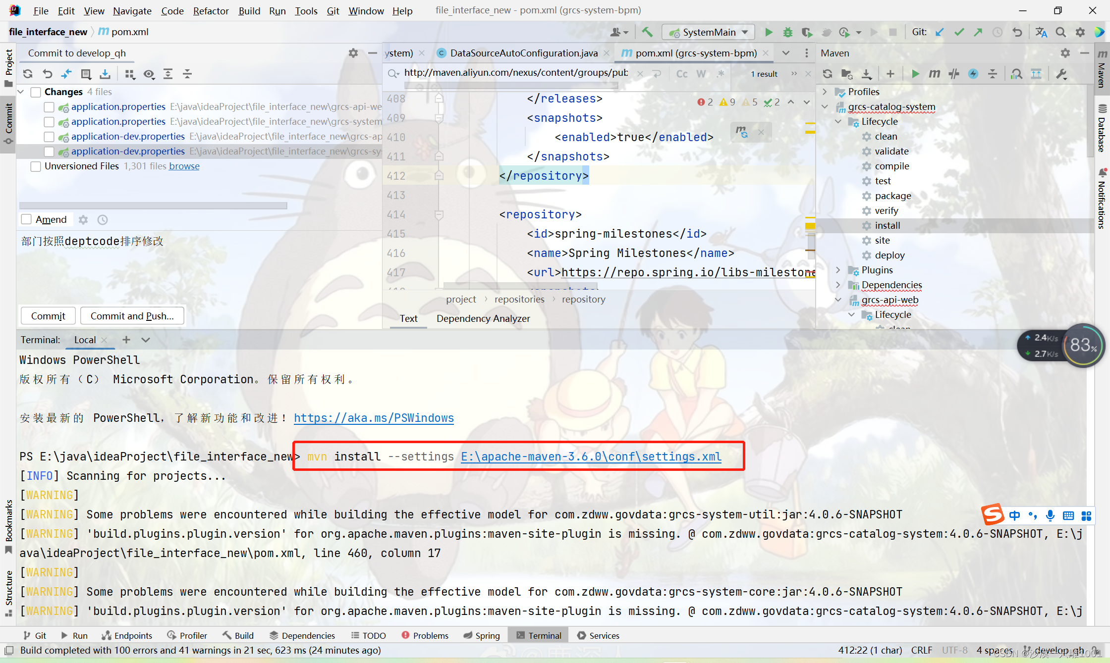This screenshot has width=1110, height=663.
Task: Select the install lifecycle goal
Action: [x=887, y=226]
